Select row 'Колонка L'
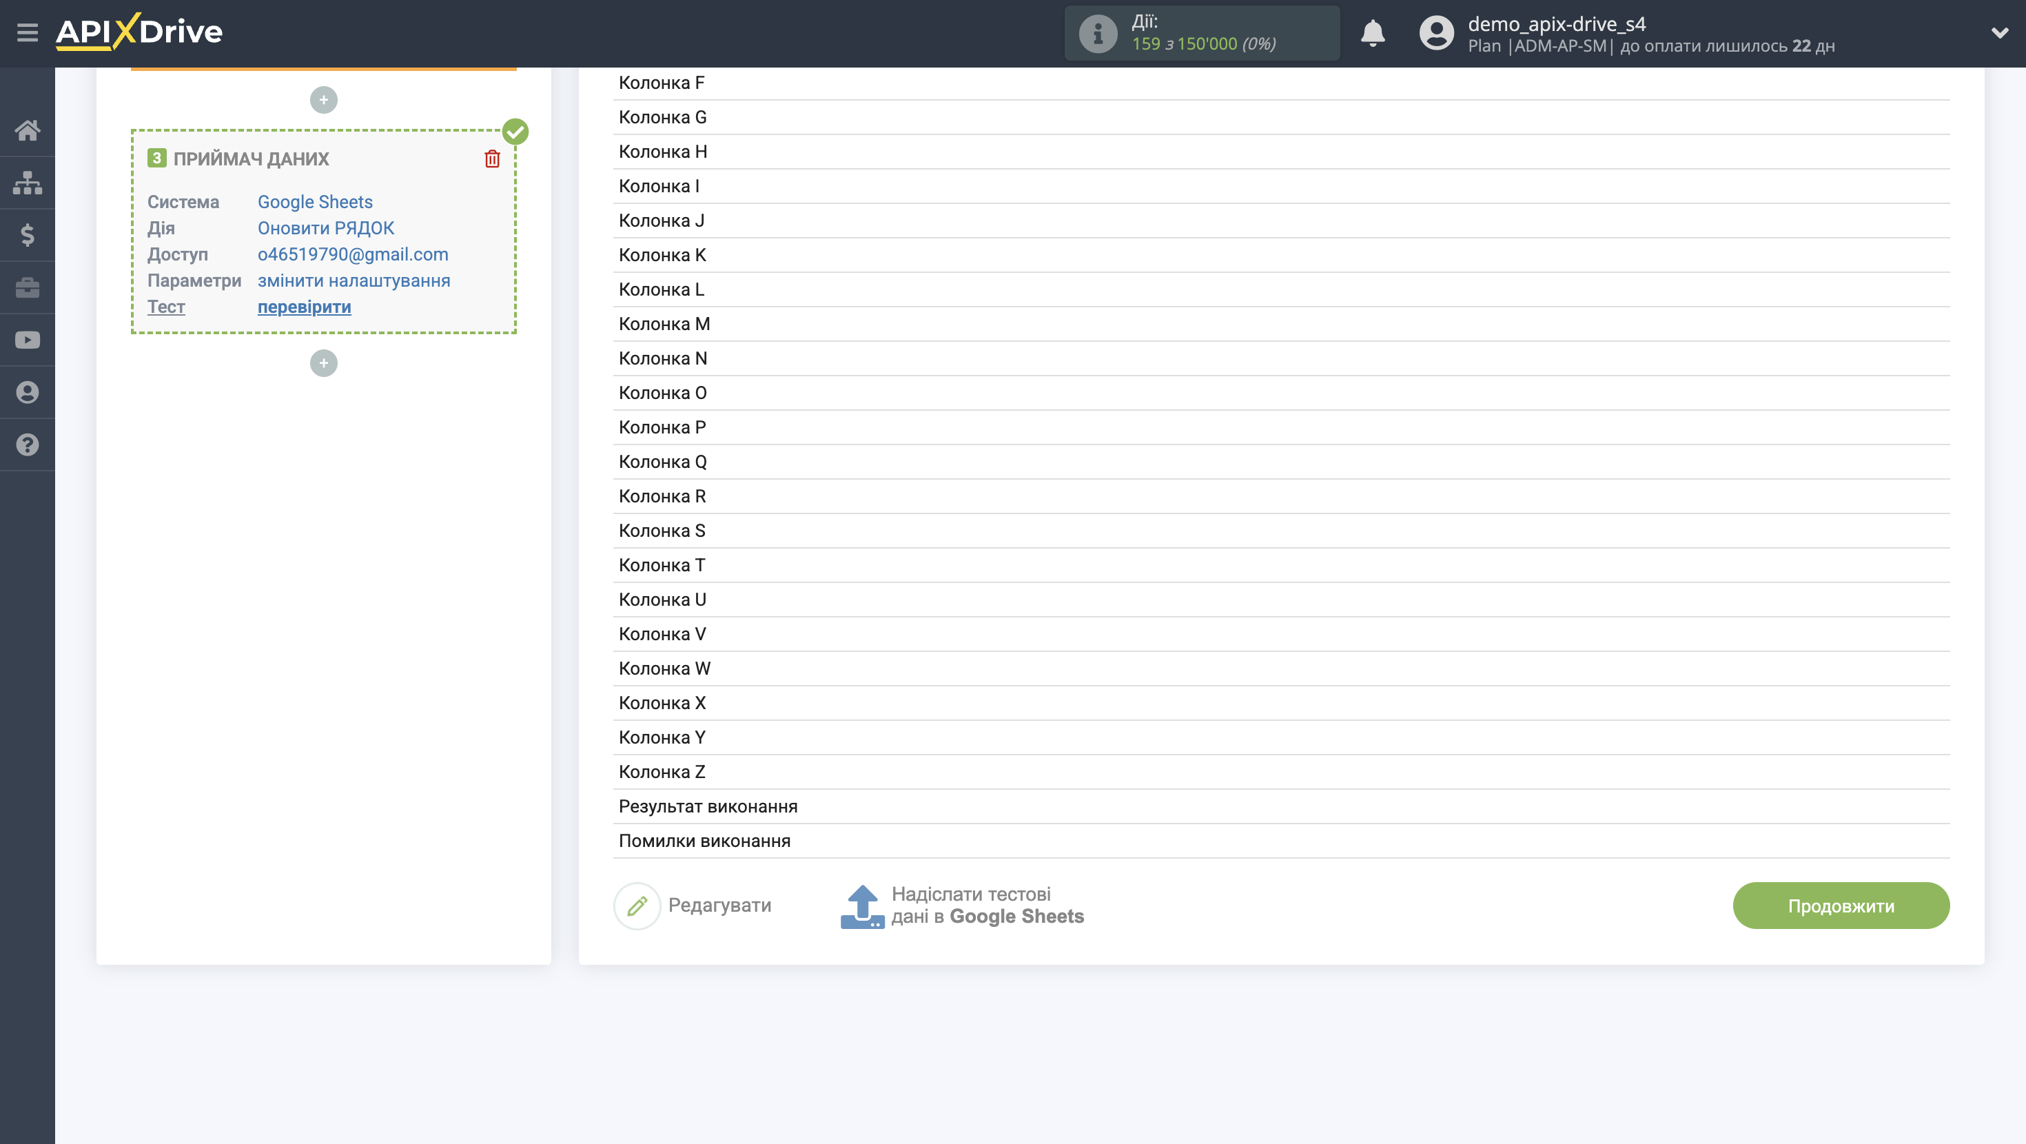The height and width of the screenshot is (1144, 2026). [1281, 289]
